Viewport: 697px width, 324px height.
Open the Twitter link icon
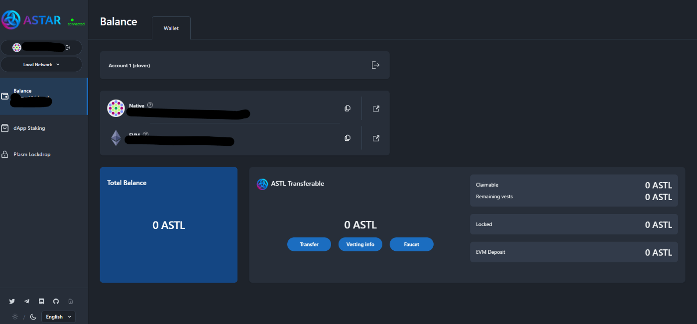click(12, 301)
